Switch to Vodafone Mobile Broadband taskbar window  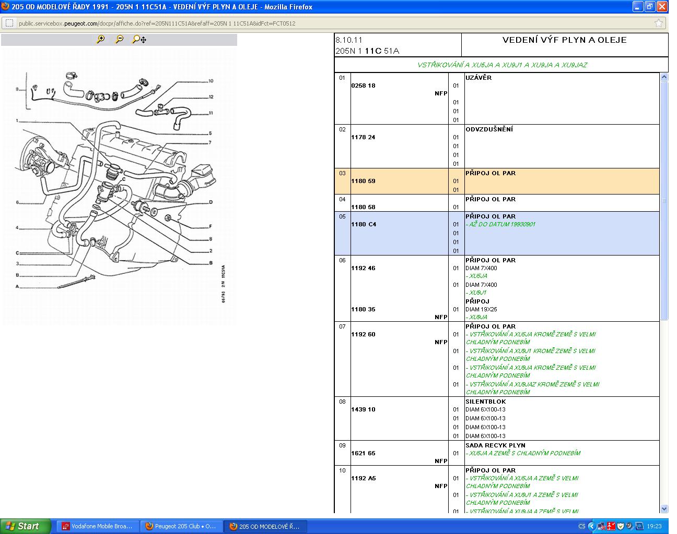click(x=98, y=526)
